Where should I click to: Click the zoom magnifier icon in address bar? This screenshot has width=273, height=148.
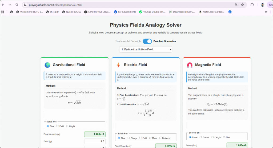tap(236, 5)
